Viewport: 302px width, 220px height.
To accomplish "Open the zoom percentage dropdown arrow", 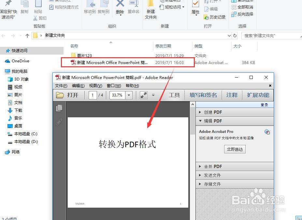I will coord(129,95).
